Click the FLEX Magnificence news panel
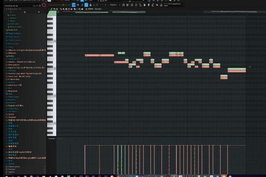The image size is (266, 177). (x=173, y=5)
